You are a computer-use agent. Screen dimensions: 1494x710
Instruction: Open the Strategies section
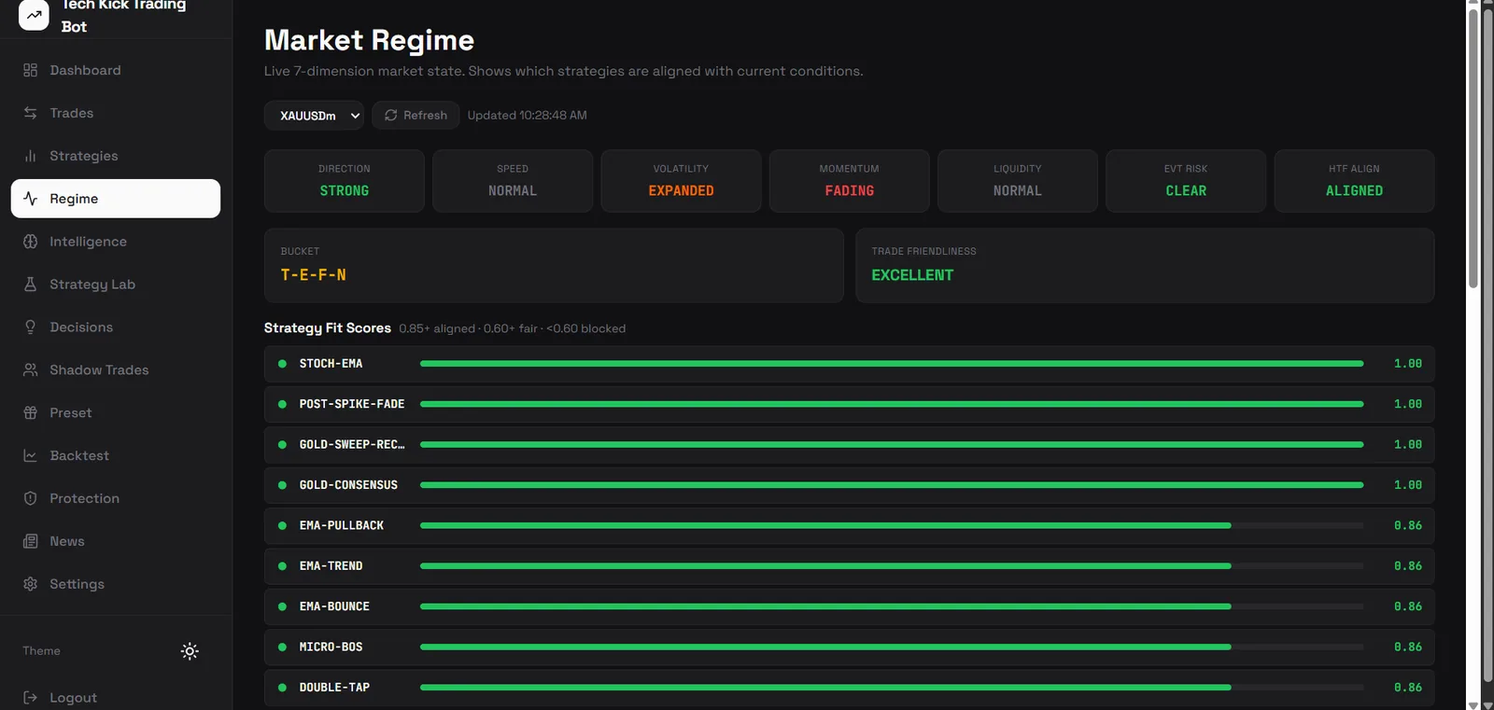point(116,156)
